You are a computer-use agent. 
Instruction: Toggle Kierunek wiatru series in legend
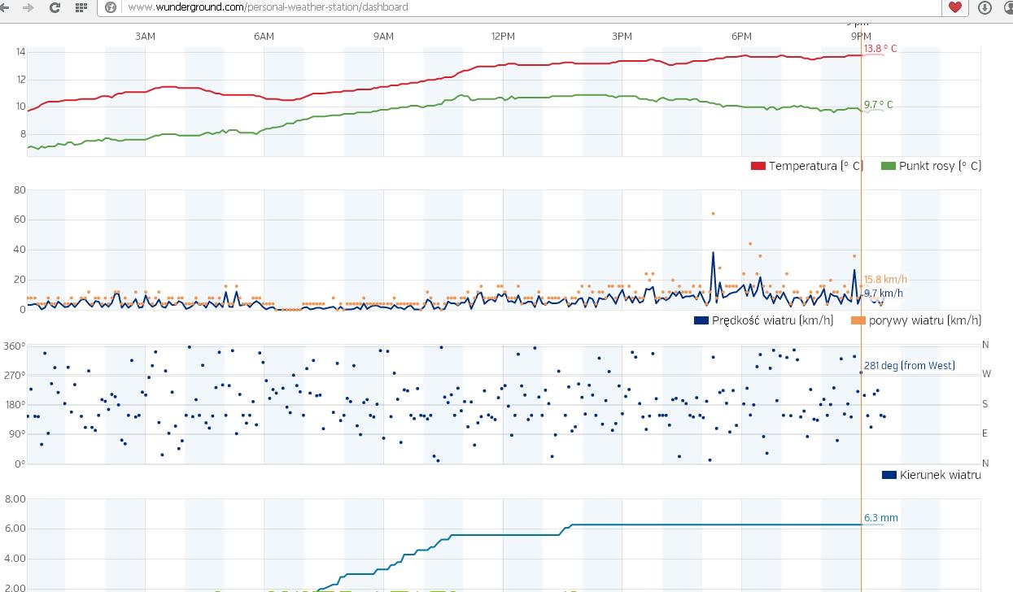[x=940, y=475]
